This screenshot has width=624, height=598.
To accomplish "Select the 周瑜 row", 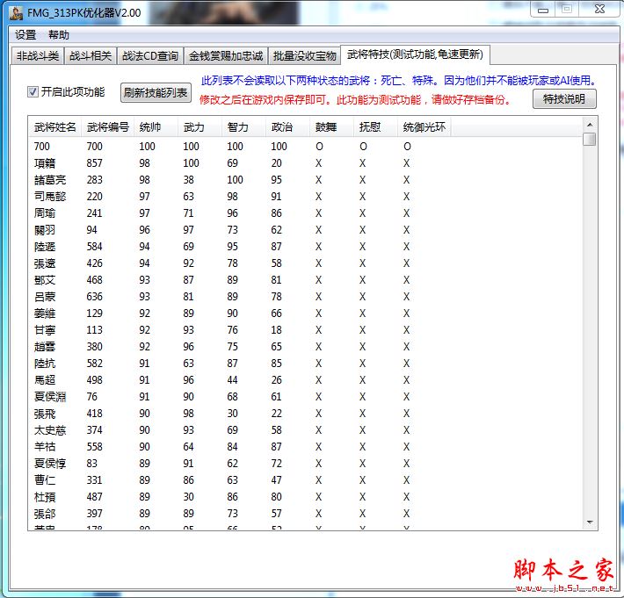I will (305, 213).
